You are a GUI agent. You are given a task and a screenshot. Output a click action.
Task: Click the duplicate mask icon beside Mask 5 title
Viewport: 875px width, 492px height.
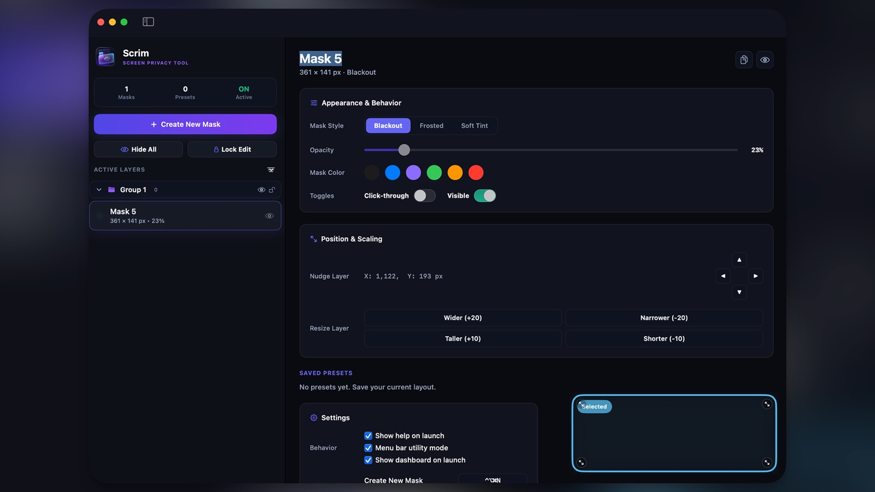[x=744, y=60]
